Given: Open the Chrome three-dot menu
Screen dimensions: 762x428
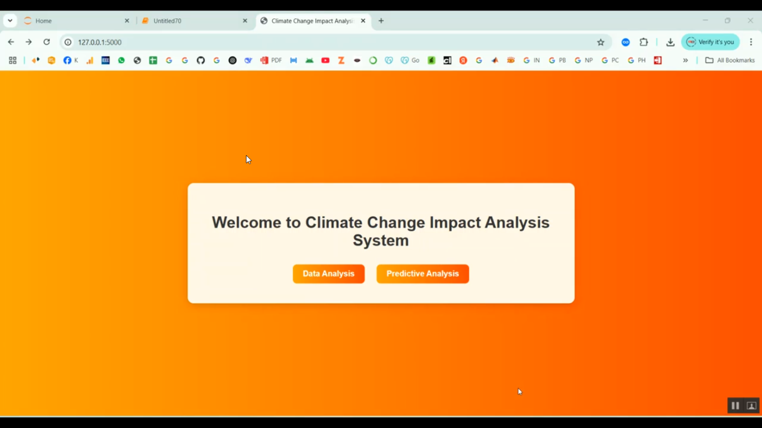Looking at the screenshot, I should pos(751,42).
